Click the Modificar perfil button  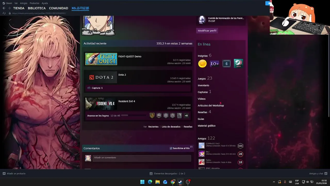207,30
